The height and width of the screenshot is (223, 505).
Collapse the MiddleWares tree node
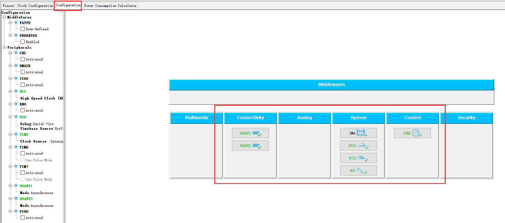pos(4,17)
